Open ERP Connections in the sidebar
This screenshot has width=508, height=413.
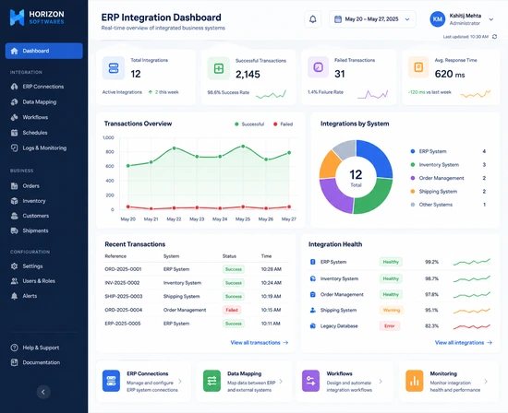[44, 87]
